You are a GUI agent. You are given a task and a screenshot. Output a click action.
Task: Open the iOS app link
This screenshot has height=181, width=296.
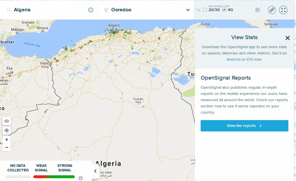coord(250,59)
